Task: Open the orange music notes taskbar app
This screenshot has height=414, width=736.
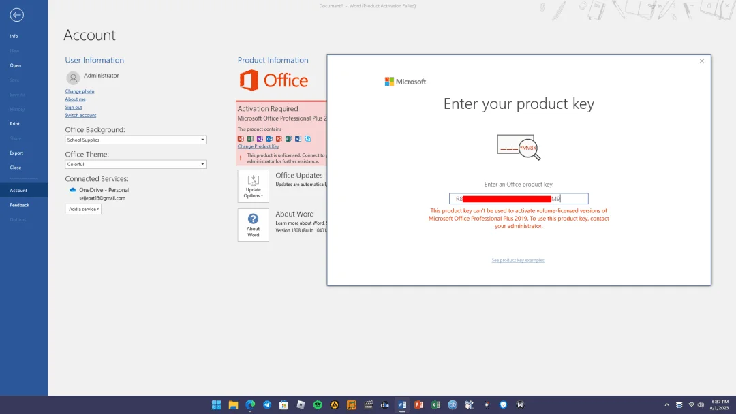Action: point(352,404)
